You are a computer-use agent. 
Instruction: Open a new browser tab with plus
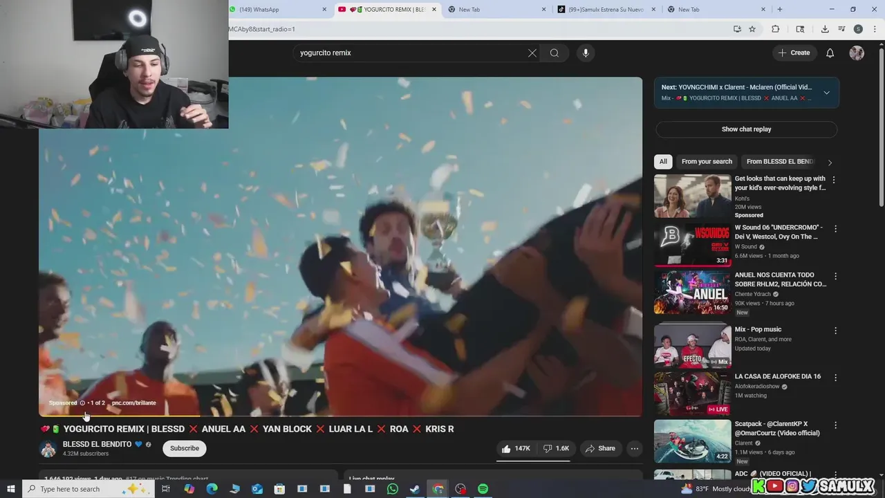pos(780,10)
